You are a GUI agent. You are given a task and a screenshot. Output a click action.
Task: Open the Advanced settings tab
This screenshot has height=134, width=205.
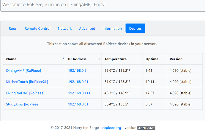[87, 29]
